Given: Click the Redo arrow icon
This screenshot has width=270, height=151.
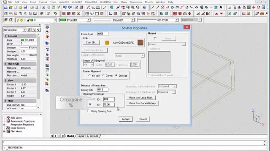Looking at the screenshot, I should pyautogui.click(x=70, y=8).
